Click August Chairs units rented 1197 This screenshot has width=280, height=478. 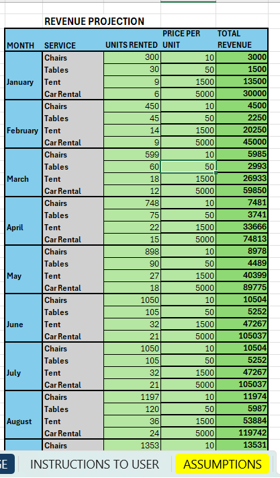[x=132, y=397]
